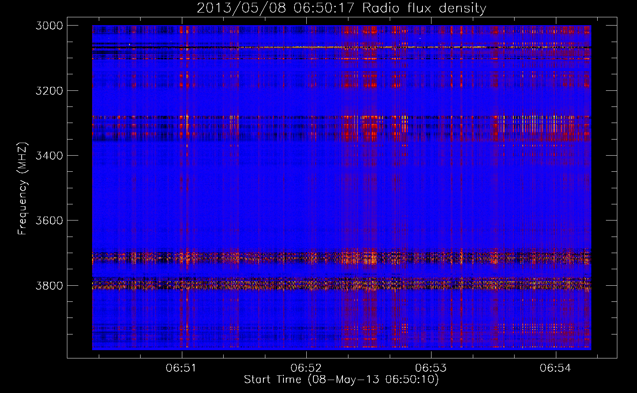Click the 3400 frequency tick label

point(49,156)
